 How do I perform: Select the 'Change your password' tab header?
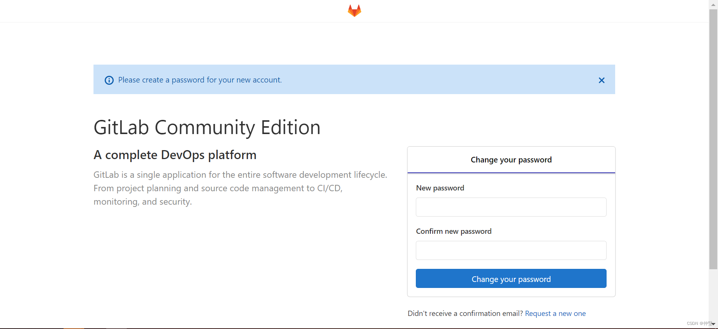click(511, 160)
